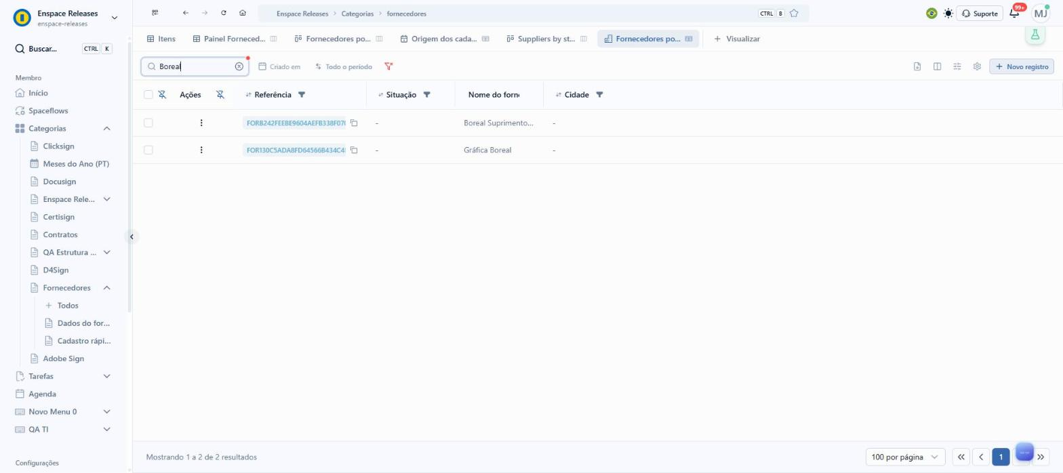Open the Suppliers by st... tab
Screen dimensions: 1063x473
pyautogui.click(x=546, y=39)
